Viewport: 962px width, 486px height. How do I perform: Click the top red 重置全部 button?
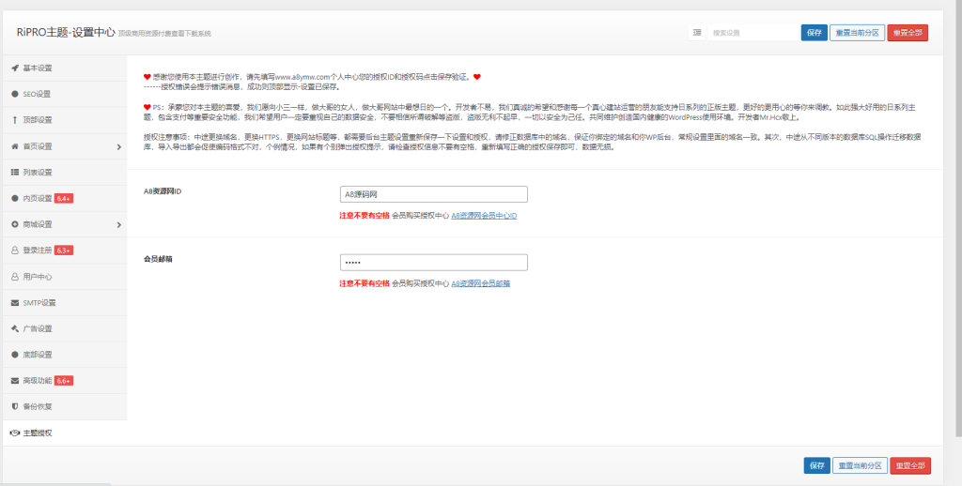pyautogui.click(x=908, y=33)
